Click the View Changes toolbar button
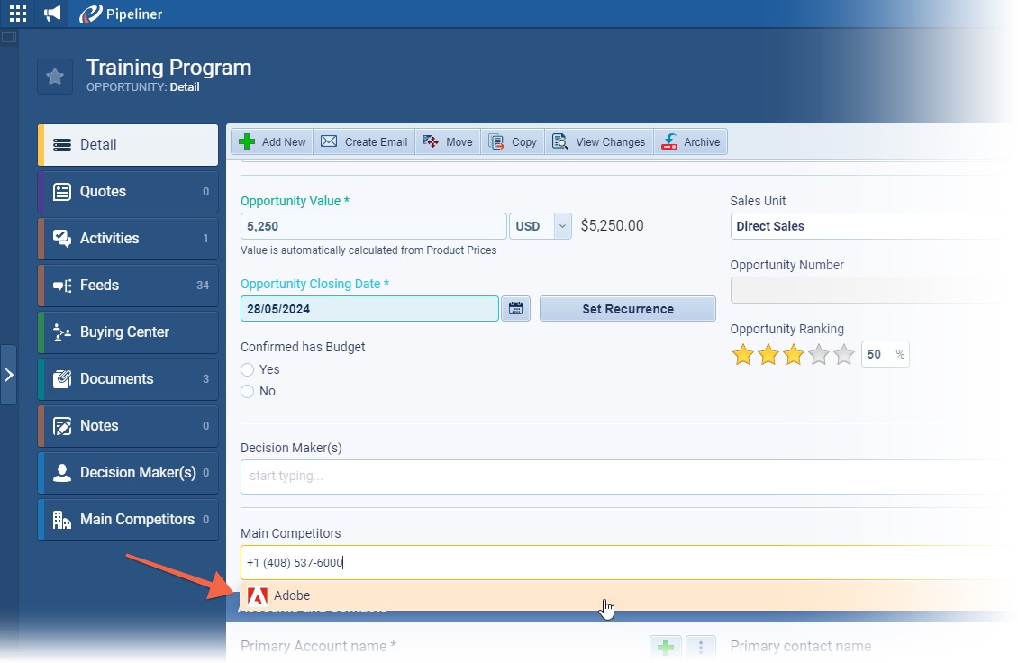 click(599, 141)
